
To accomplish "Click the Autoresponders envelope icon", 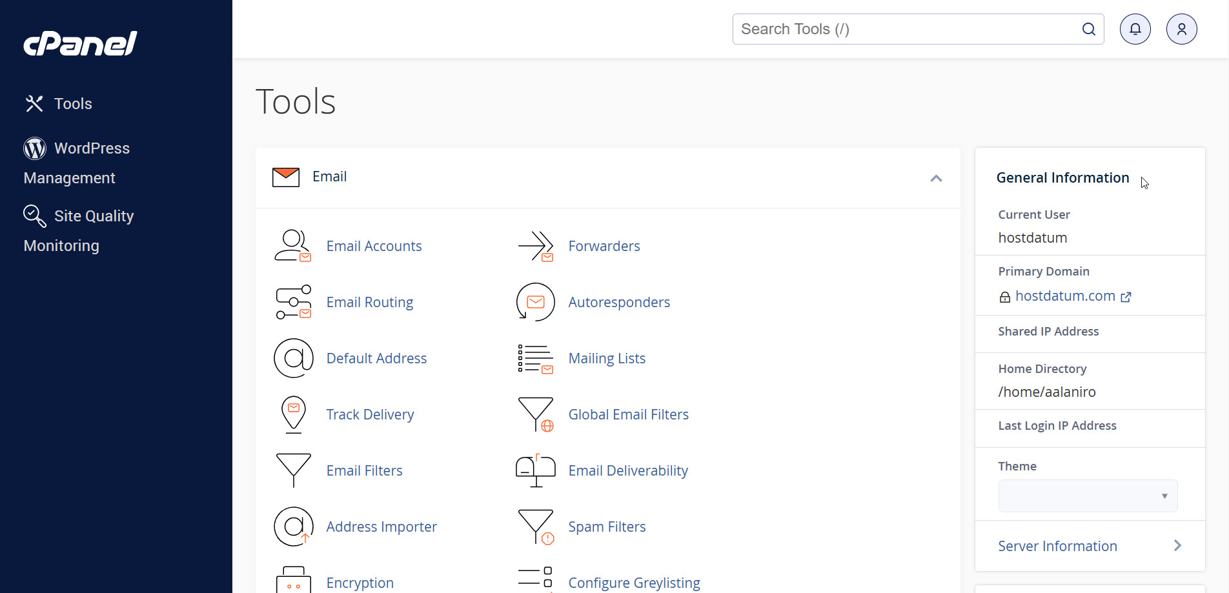I will pyautogui.click(x=535, y=302).
